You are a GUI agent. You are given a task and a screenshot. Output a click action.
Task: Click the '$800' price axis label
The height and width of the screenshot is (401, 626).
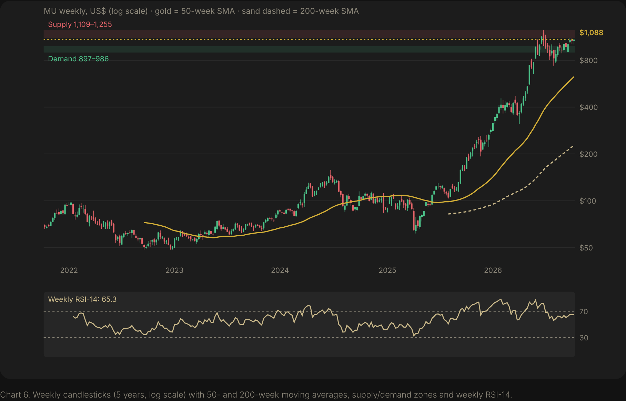coord(588,61)
